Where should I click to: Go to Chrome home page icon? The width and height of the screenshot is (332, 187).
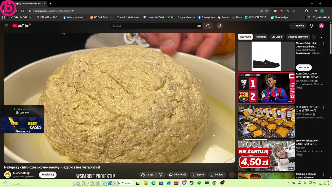coord(23,11)
